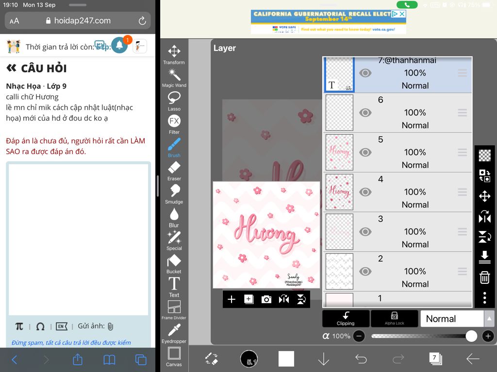Image resolution: width=497 pixels, height=372 pixels.
Task: Select the Frame Divider tool
Action: point(174,310)
